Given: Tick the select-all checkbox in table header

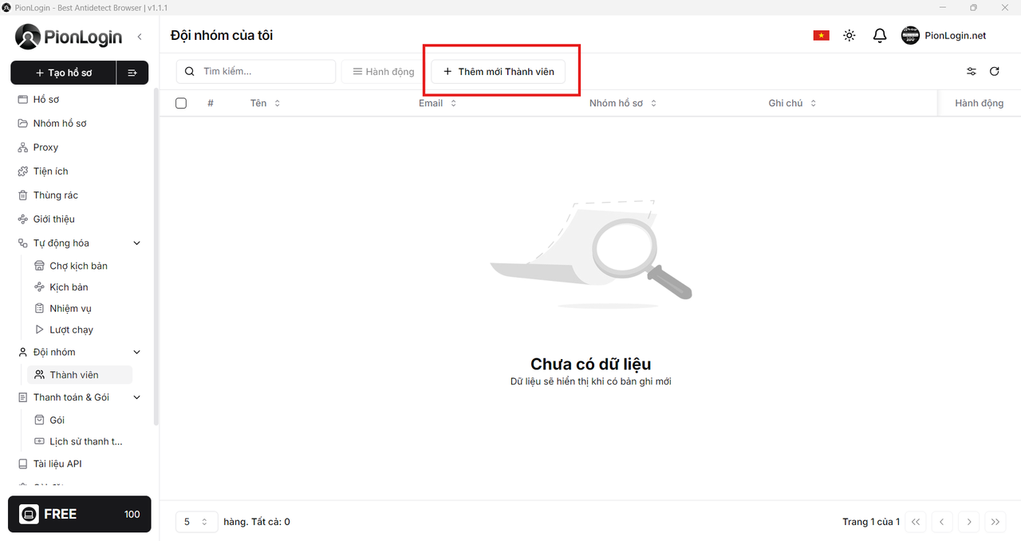Looking at the screenshot, I should 181,104.
